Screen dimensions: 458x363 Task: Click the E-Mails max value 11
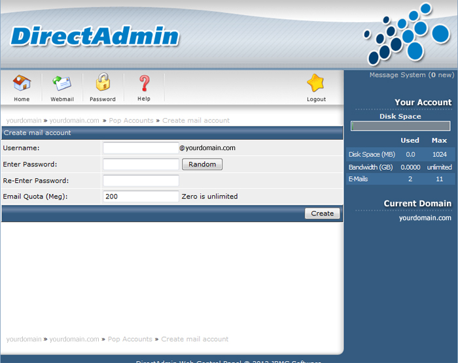click(x=439, y=179)
